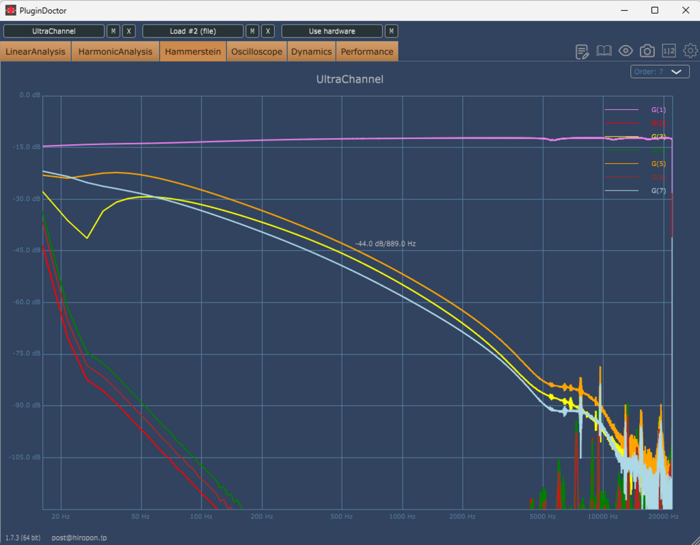The width and height of the screenshot is (700, 545).
Task: Click the 20000 Hz axis label
Action: (663, 516)
